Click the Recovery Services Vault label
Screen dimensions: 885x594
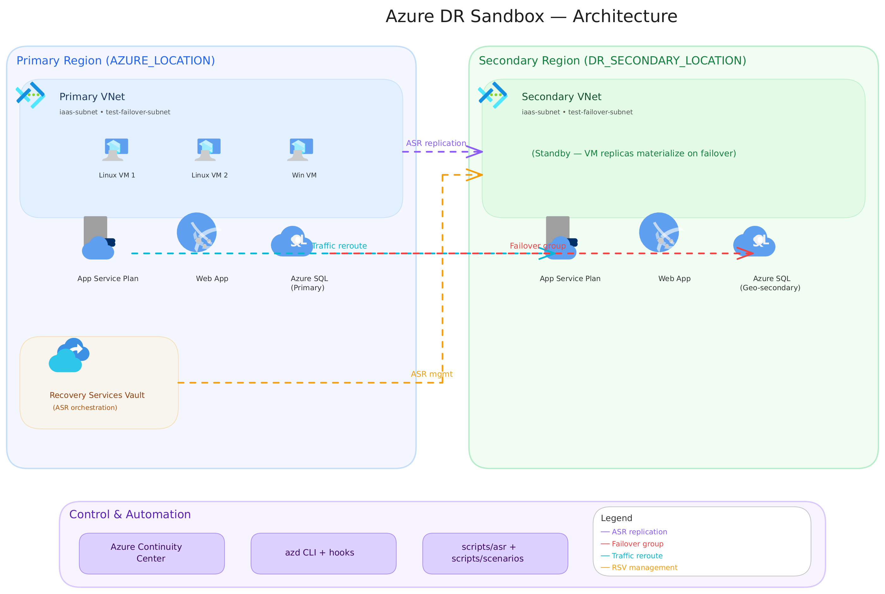[x=97, y=395]
